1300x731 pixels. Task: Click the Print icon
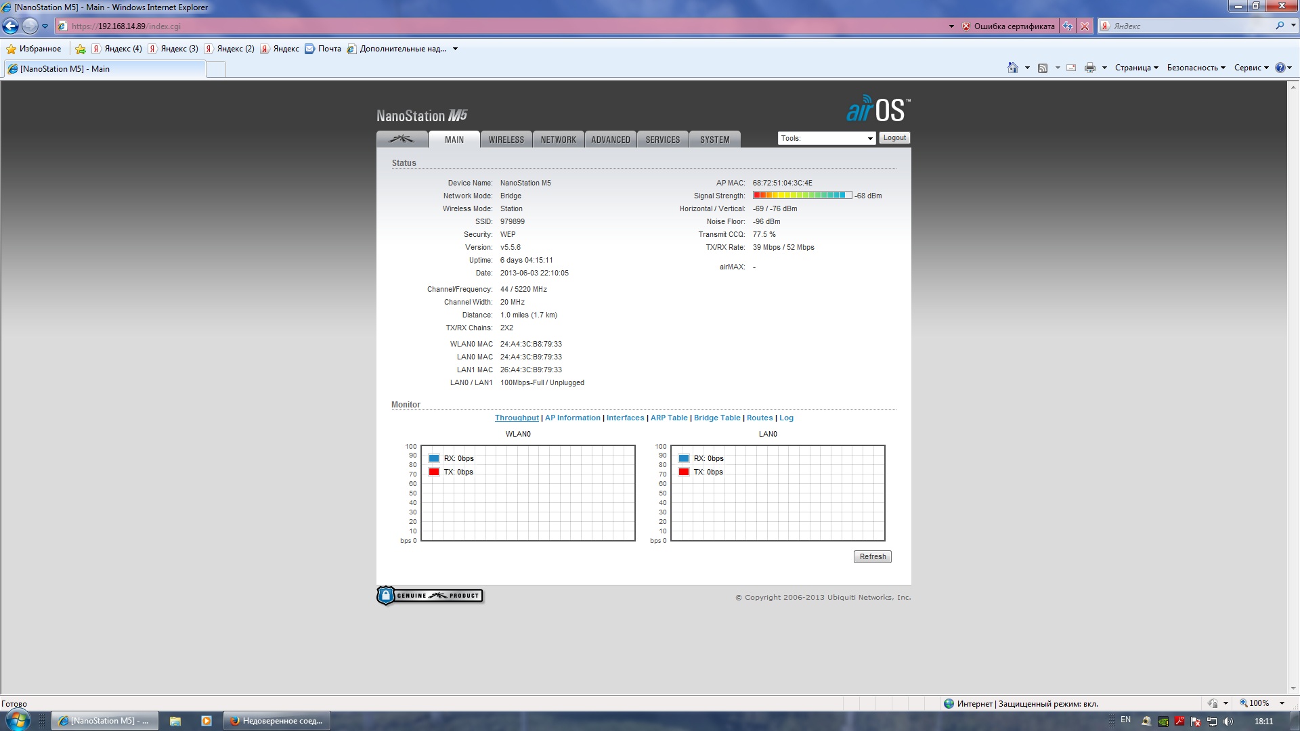pyautogui.click(x=1090, y=68)
